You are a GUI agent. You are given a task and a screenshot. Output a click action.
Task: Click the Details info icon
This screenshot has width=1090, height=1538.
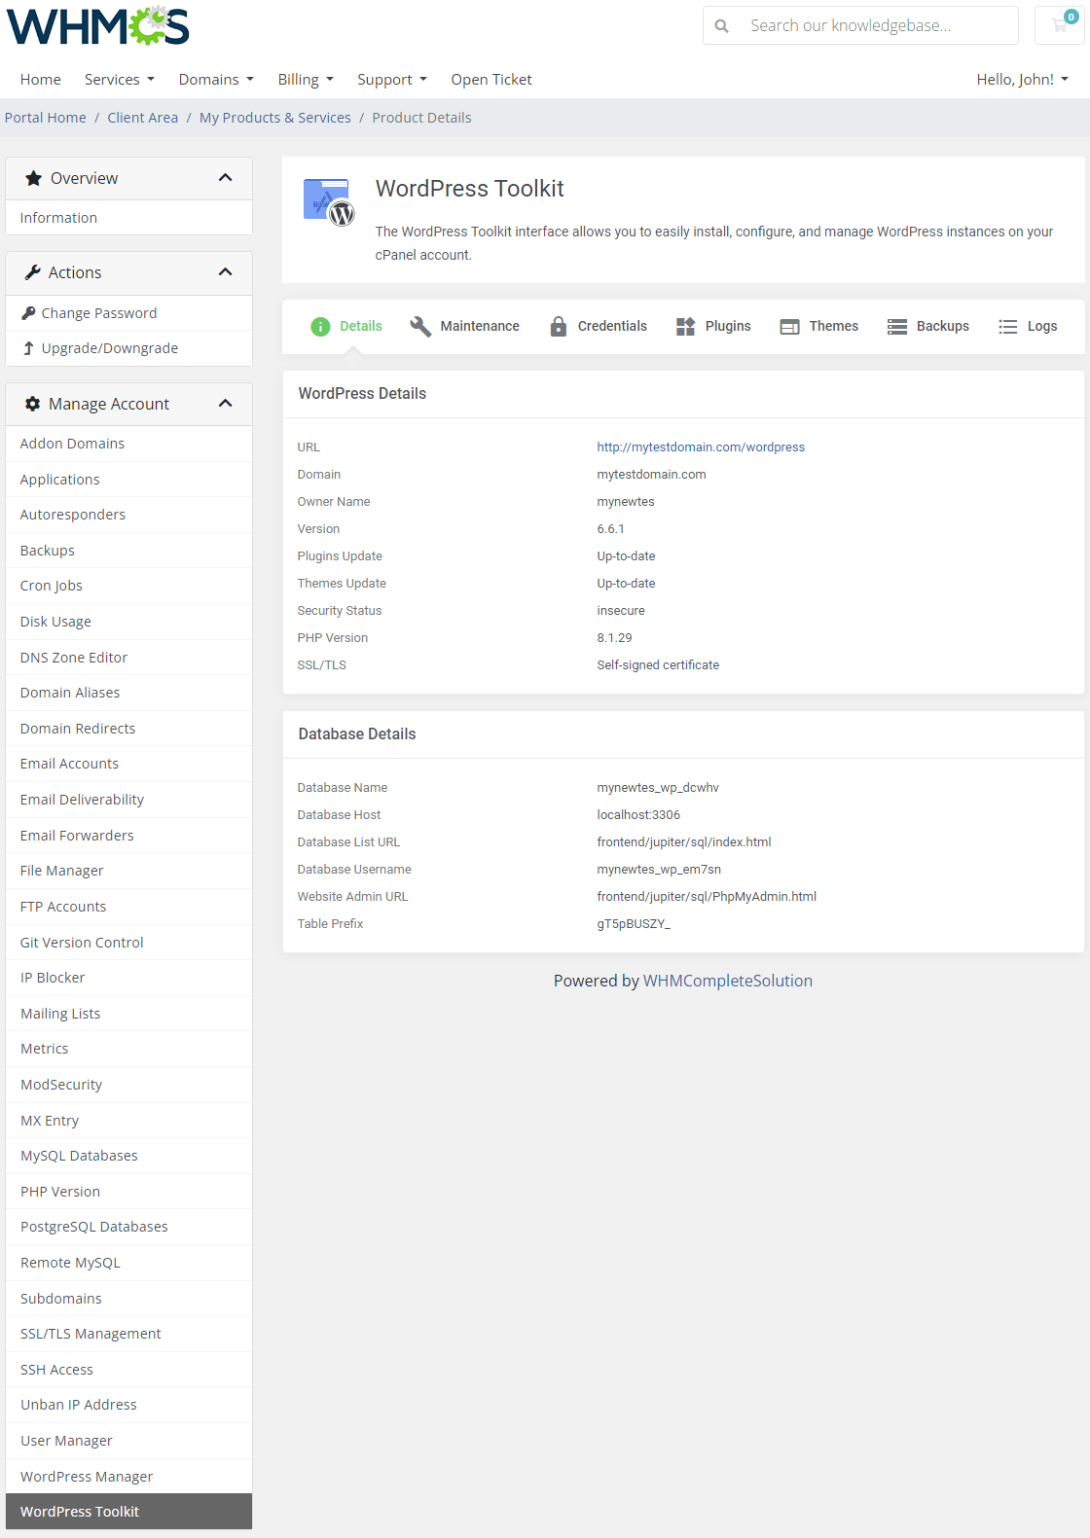(320, 327)
